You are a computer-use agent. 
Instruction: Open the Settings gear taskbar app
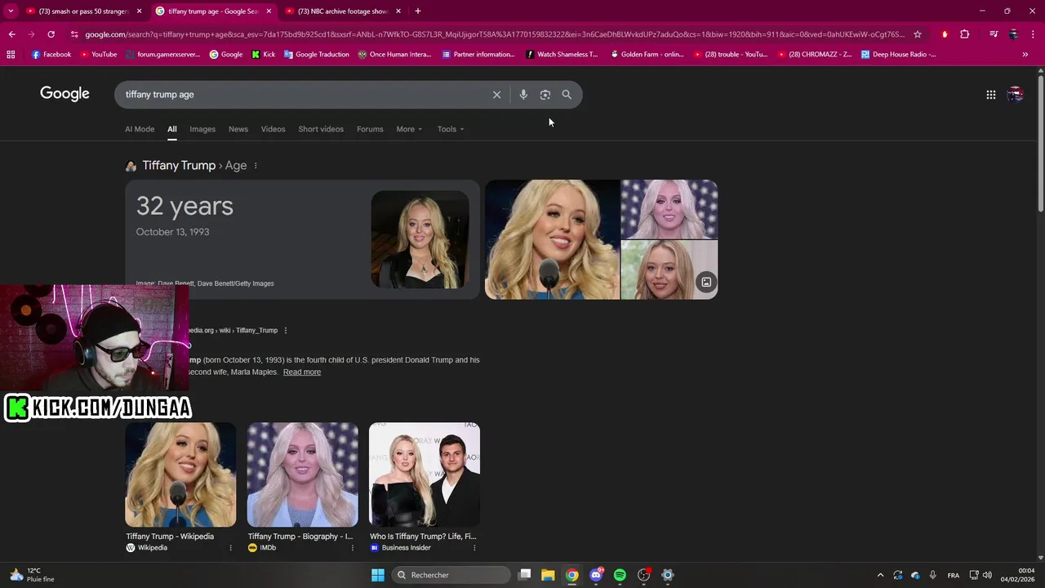pyautogui.click(x=667, y=575)
